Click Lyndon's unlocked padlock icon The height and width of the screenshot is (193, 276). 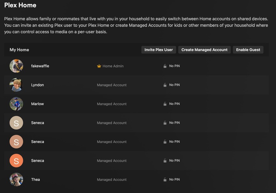[165, 85]
